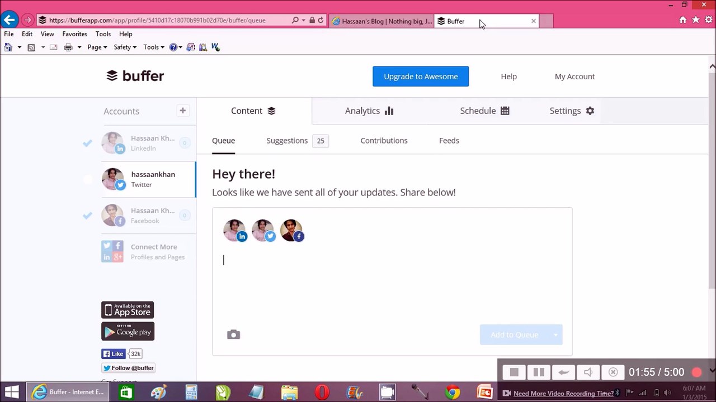Toggle the checkmark beside the LinkedIn account
The height and width of the screenshot is (402, 716).
click(x=87, y=143)
